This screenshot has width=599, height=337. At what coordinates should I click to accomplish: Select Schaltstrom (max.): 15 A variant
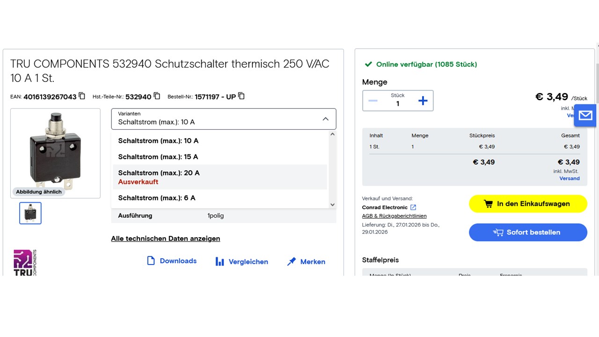coord(158,157)
